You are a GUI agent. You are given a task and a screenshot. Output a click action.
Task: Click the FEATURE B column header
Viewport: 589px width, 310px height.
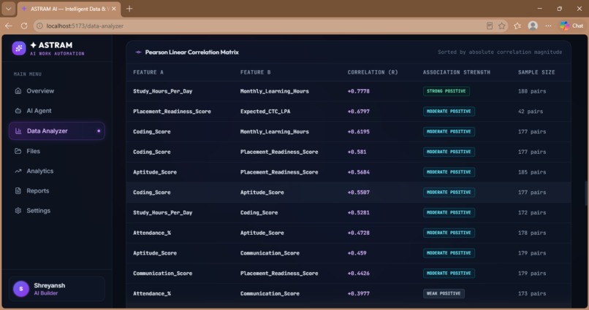click(256, 72)
